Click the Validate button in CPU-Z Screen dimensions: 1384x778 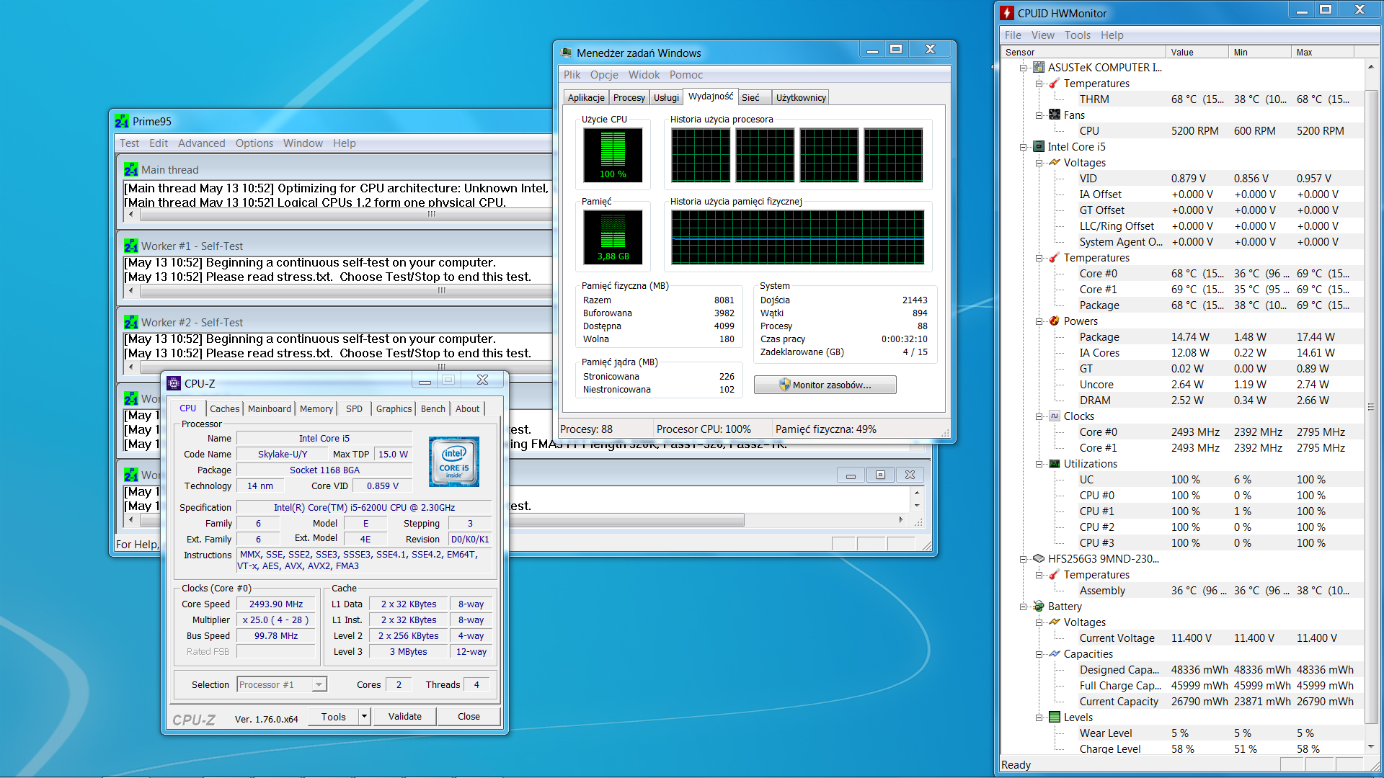pos(404,717)
